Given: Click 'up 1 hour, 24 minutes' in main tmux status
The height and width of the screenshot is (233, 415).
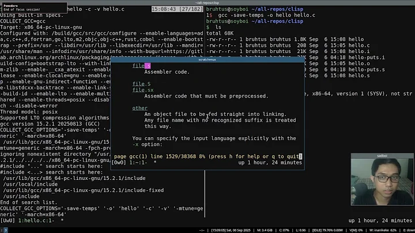Looking at the screenshot, I should pyautogui.click(x=380, y=220).
